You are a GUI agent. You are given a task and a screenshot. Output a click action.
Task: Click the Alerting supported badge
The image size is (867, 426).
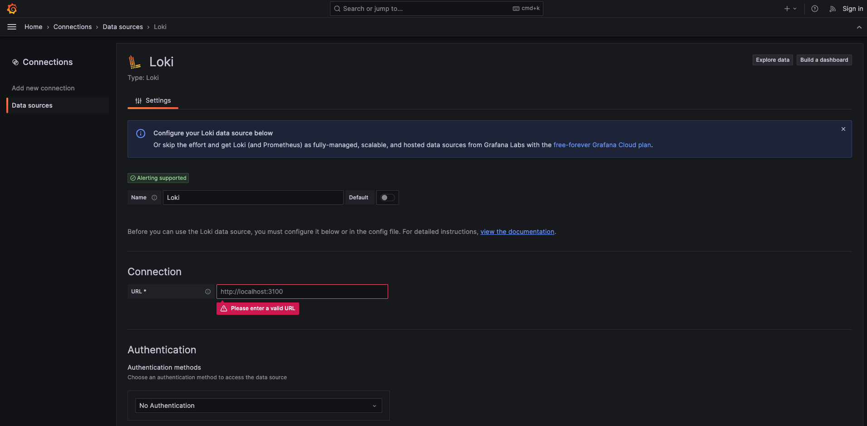(158, 178)
